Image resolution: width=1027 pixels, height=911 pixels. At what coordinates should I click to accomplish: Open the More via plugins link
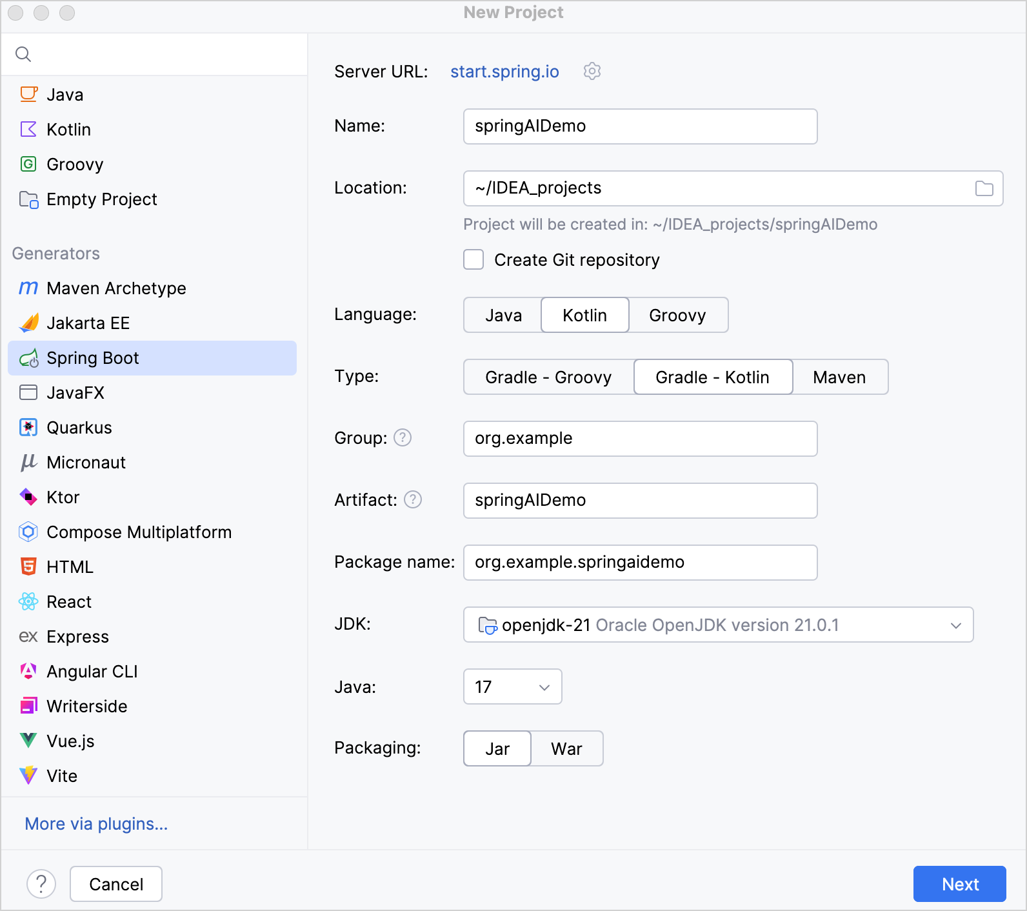click(x=96, y=824)
